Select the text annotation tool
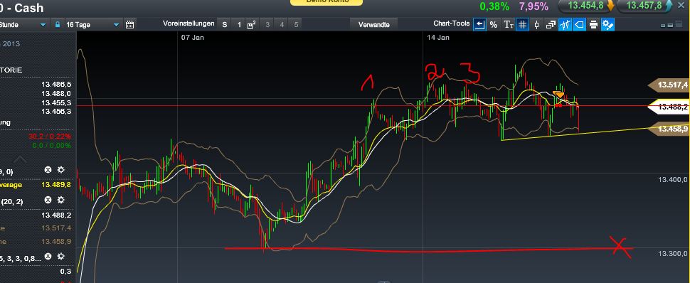 509,25
